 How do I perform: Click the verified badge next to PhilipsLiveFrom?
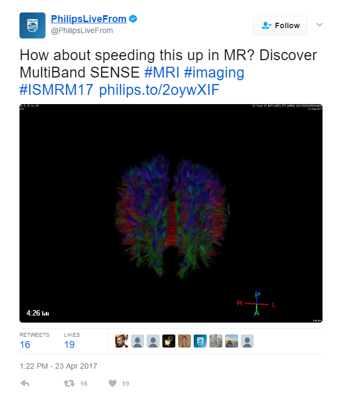(133, 19)
